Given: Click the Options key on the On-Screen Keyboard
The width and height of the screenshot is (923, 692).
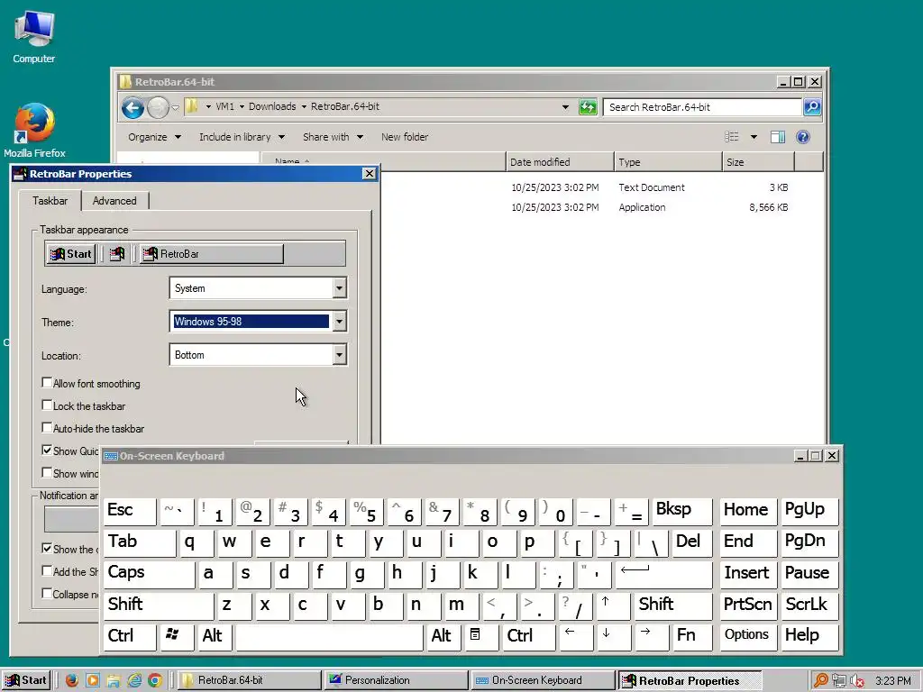Looking at the screenshot, I should pos(748,637).
